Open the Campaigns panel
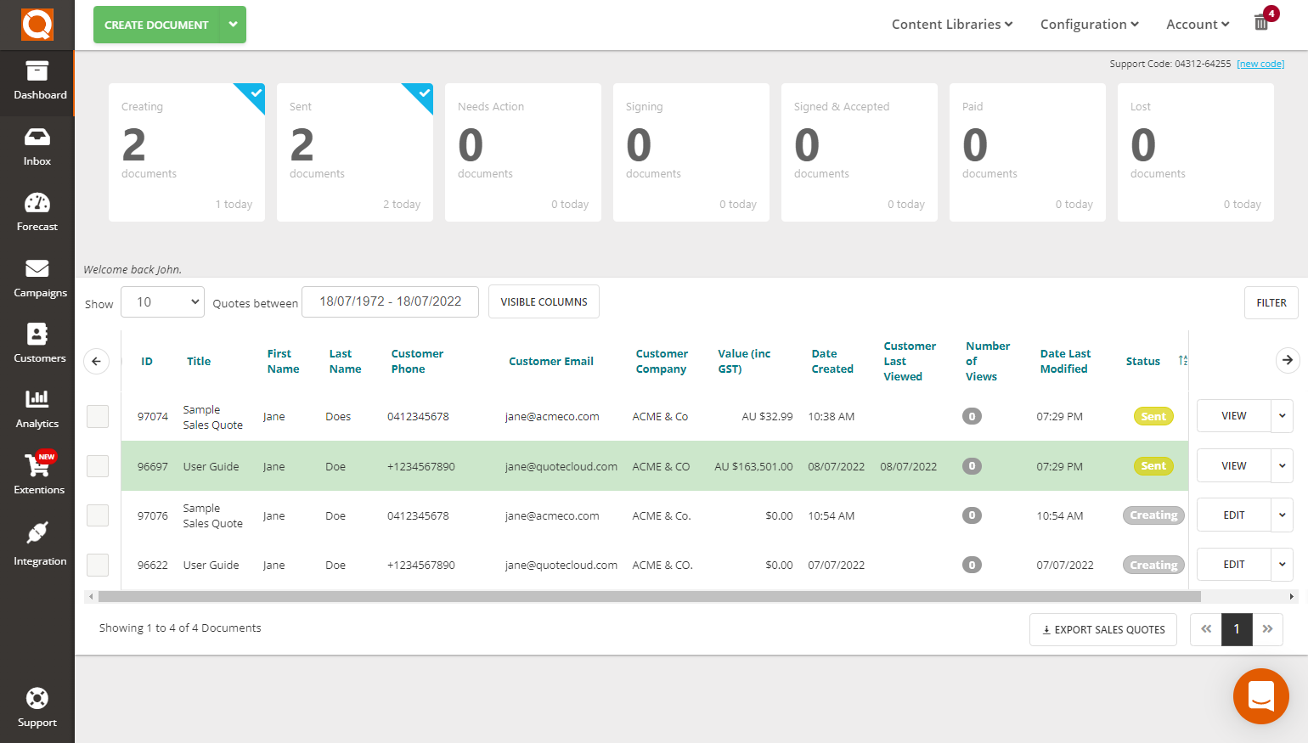This screenshot has width=1308, height=743. [x=37, y=278]
